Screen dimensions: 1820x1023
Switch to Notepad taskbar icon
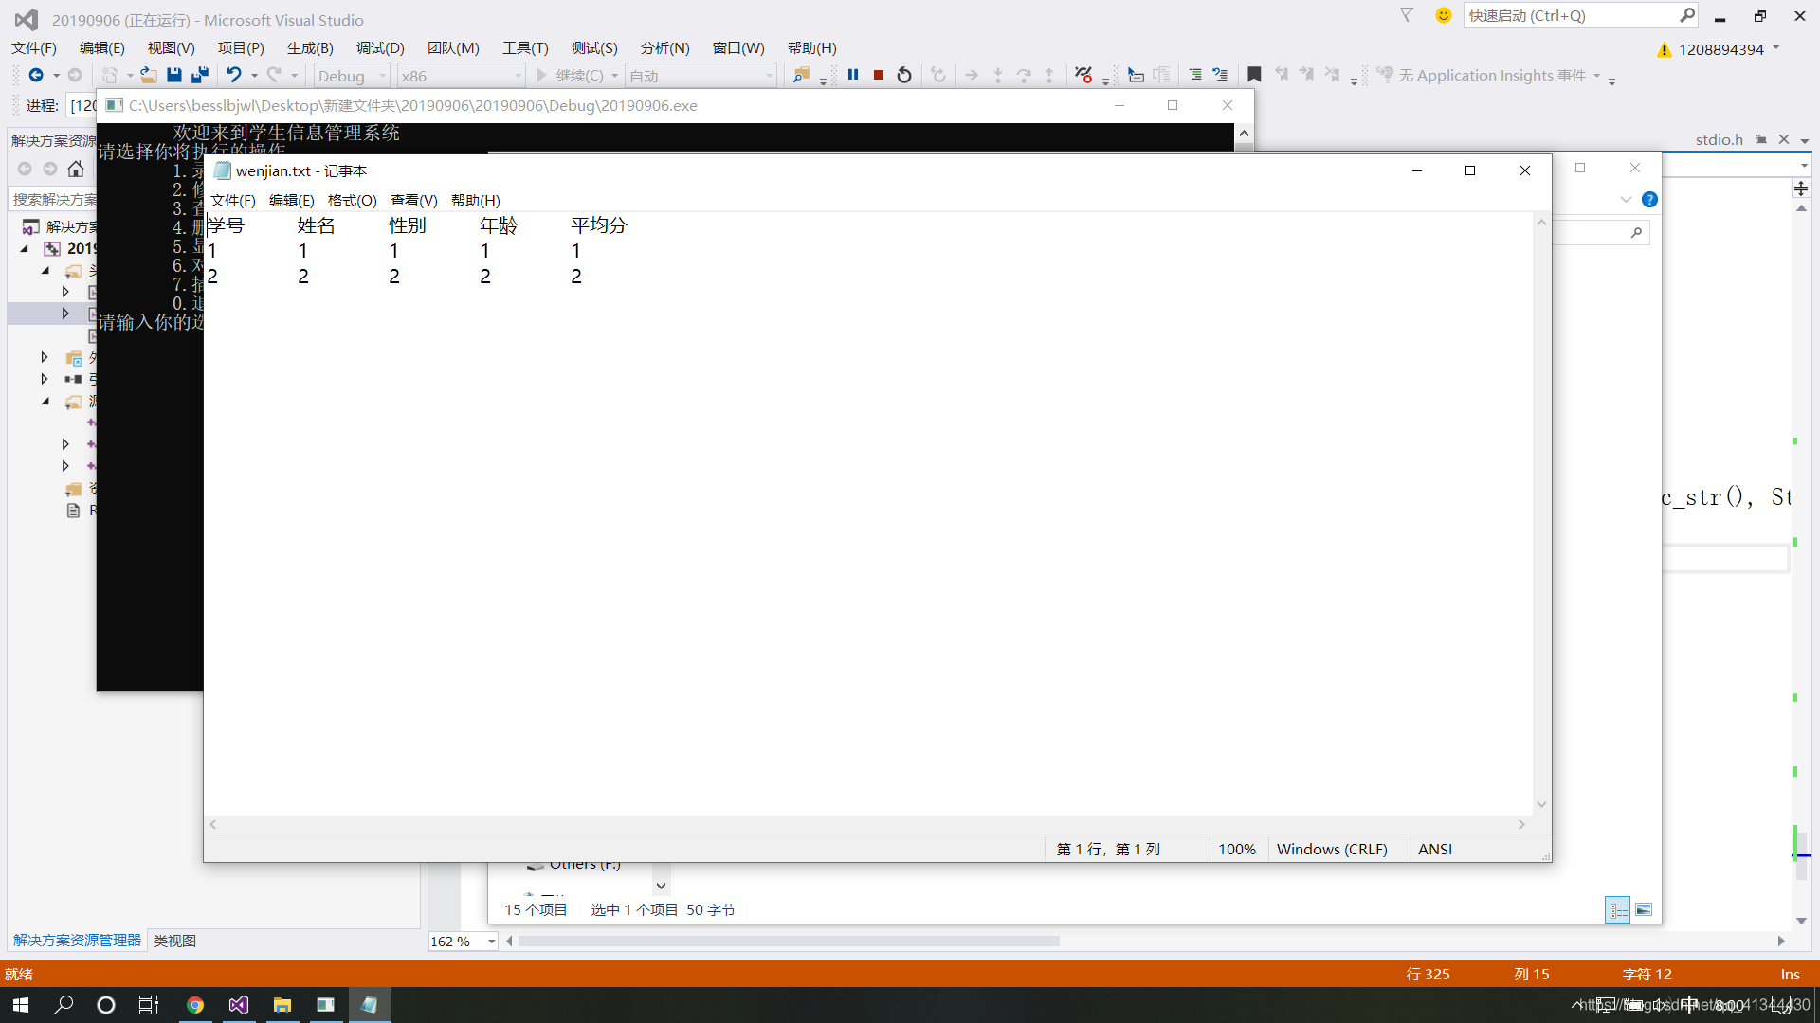pyautogui.click(x=369, y=1005)
